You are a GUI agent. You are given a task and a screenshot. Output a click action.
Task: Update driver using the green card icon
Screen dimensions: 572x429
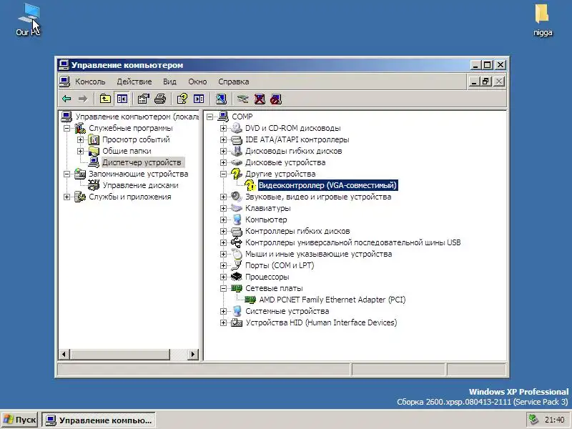pyautogui.click(x=242, y=99)
